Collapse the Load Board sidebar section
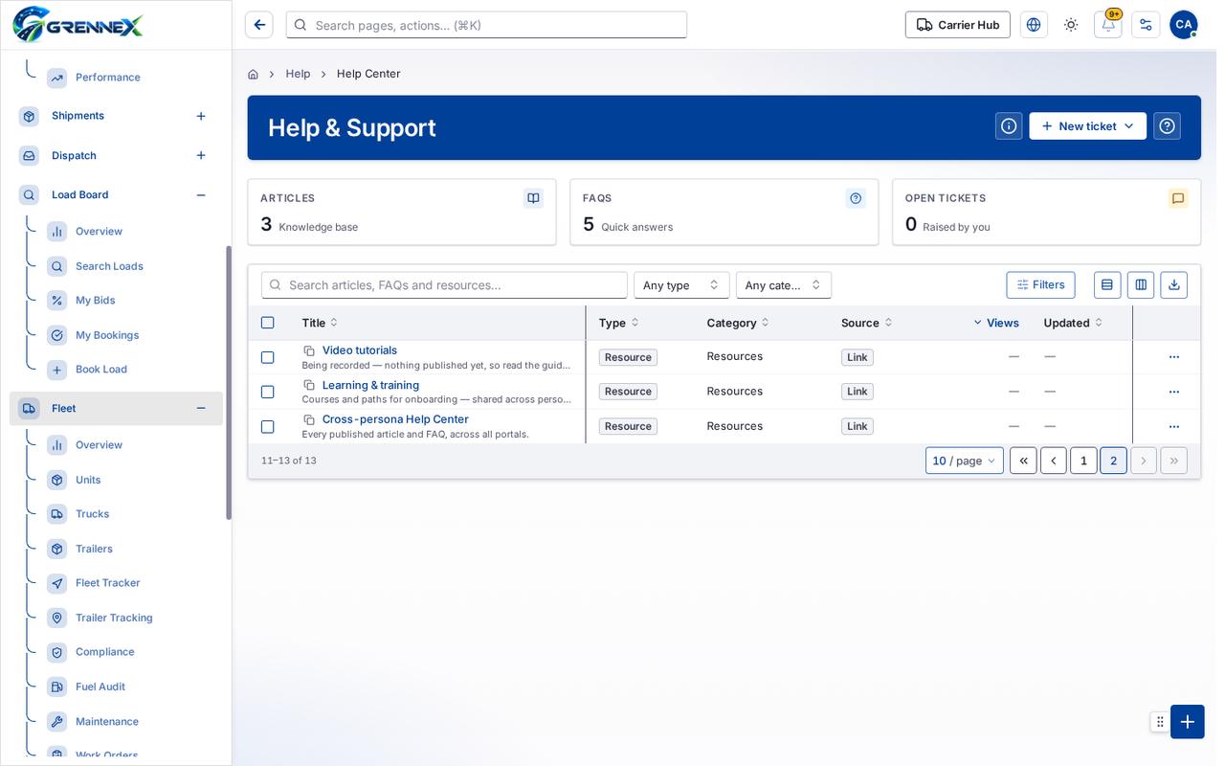Screen dimensions: 1225x766 [201, 194]
